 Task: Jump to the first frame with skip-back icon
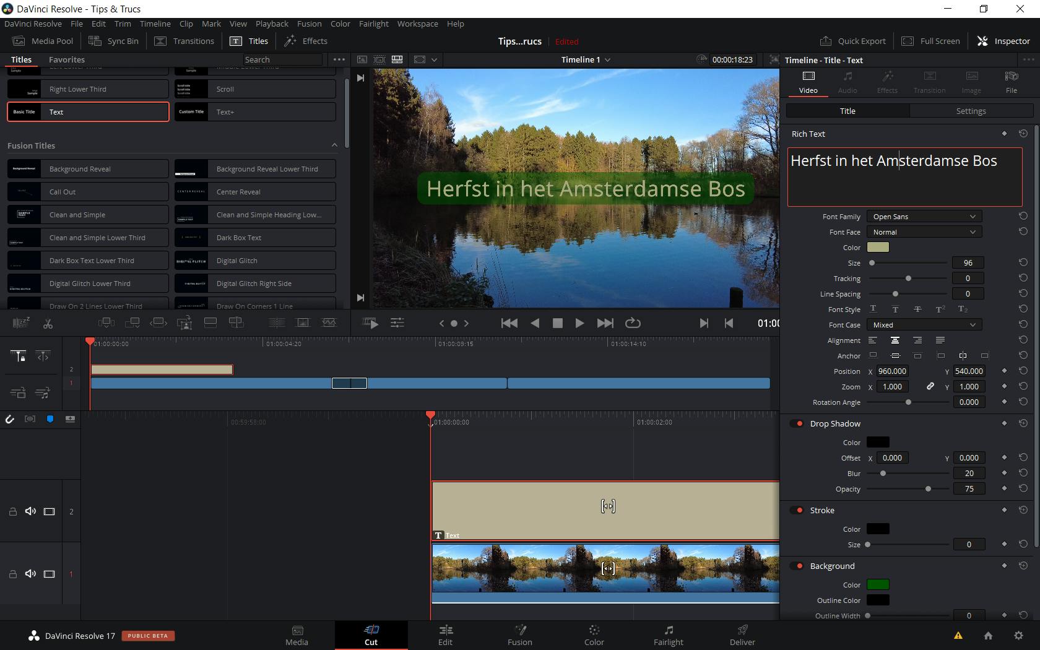(x=509, y=323)
